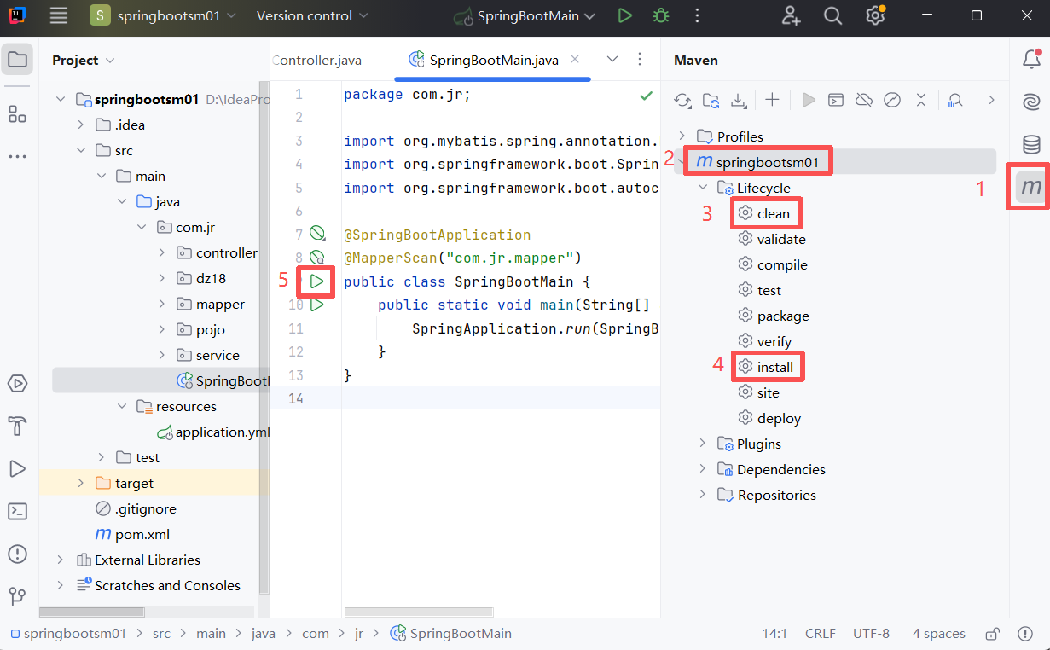Open SpringBootMain run configuration dropdown
Image resolution: width=1050 pixels, height=650 pixels.
525,15
